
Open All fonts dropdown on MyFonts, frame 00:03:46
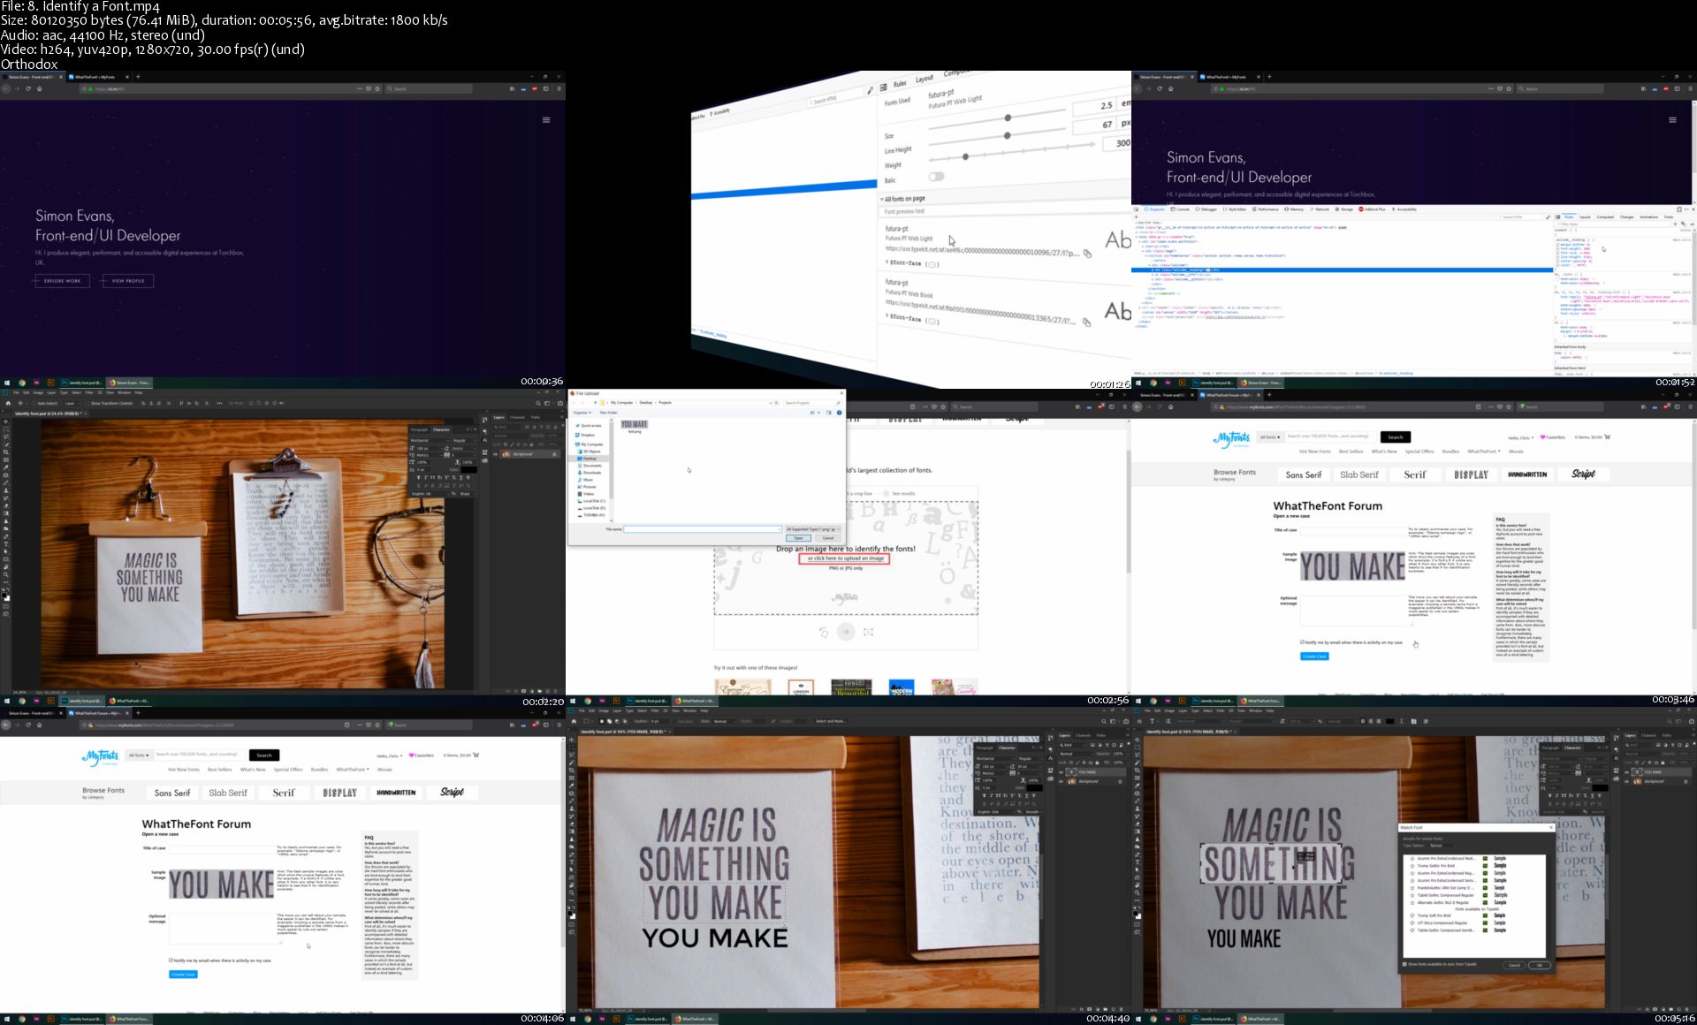coord(1270,437)
